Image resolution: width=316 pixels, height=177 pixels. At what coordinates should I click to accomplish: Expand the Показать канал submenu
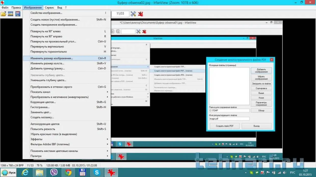point(67,92)
